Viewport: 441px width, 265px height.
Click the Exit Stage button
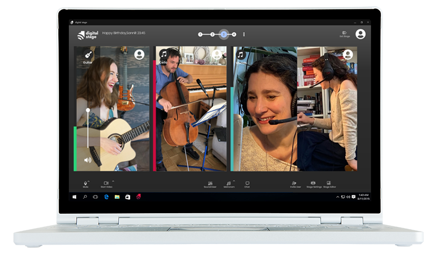(345, 34)
